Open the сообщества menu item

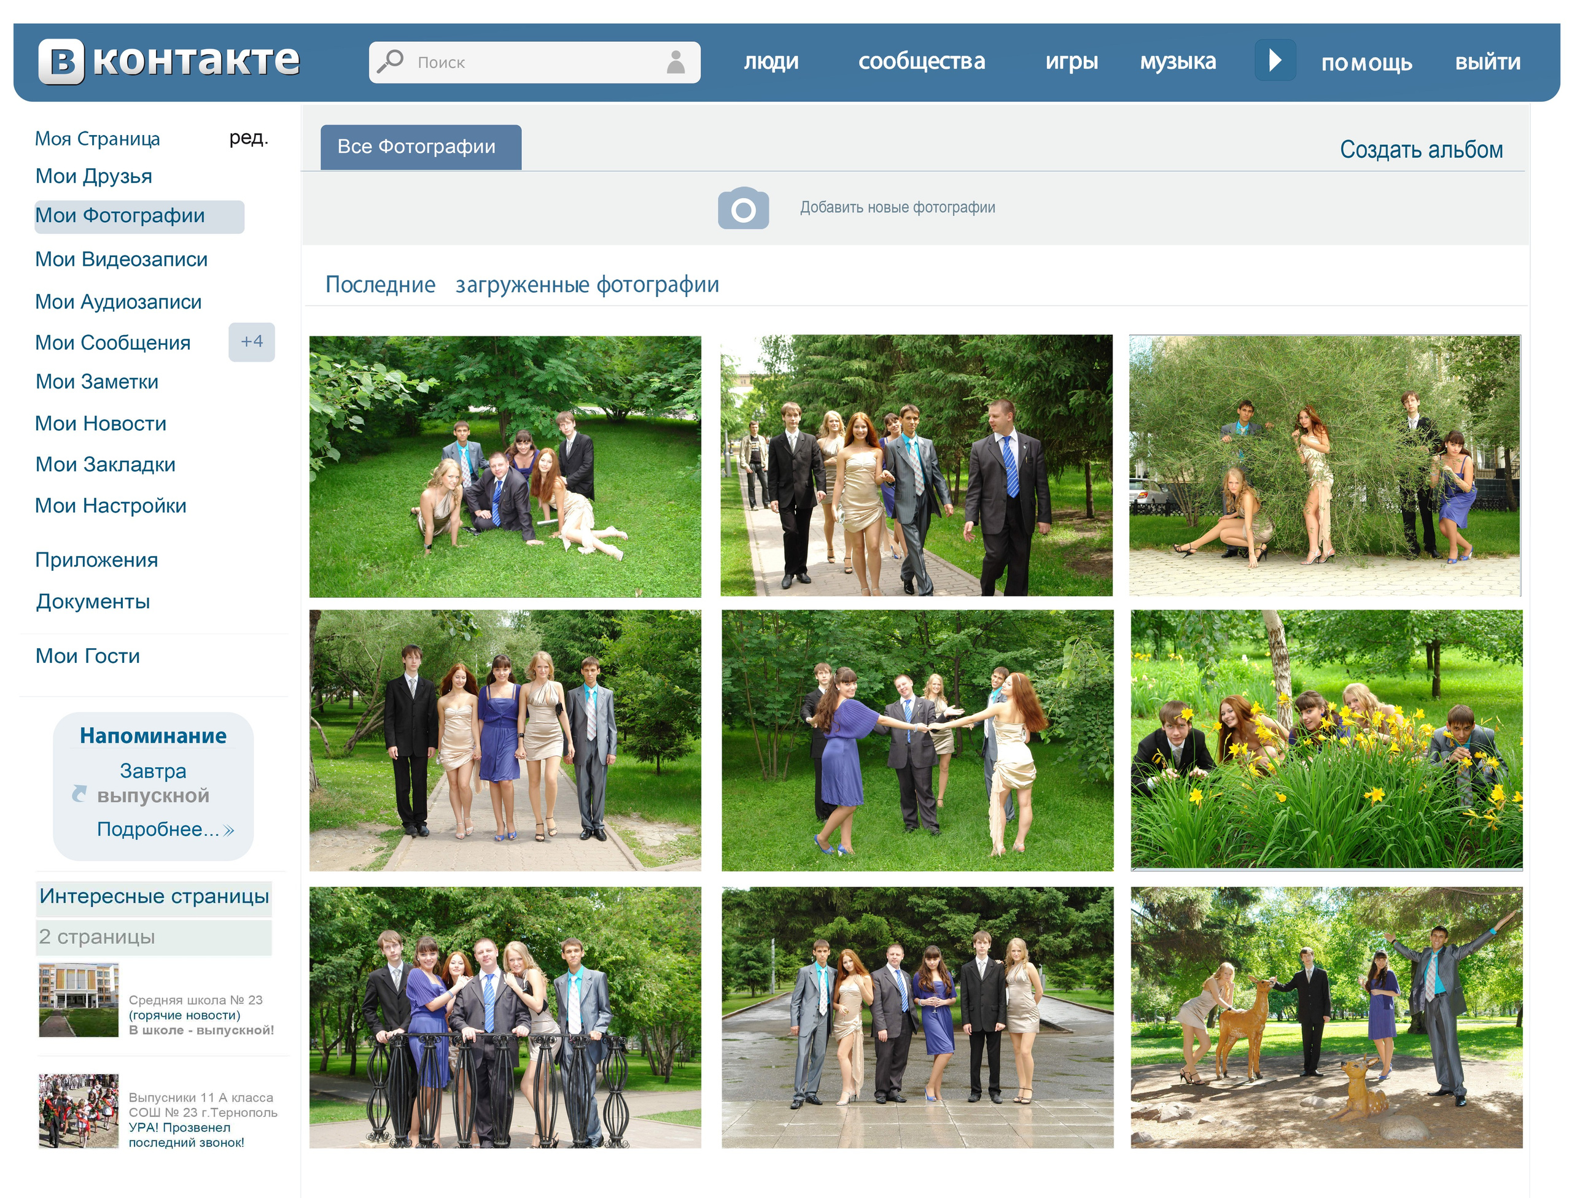click(923, 62)
